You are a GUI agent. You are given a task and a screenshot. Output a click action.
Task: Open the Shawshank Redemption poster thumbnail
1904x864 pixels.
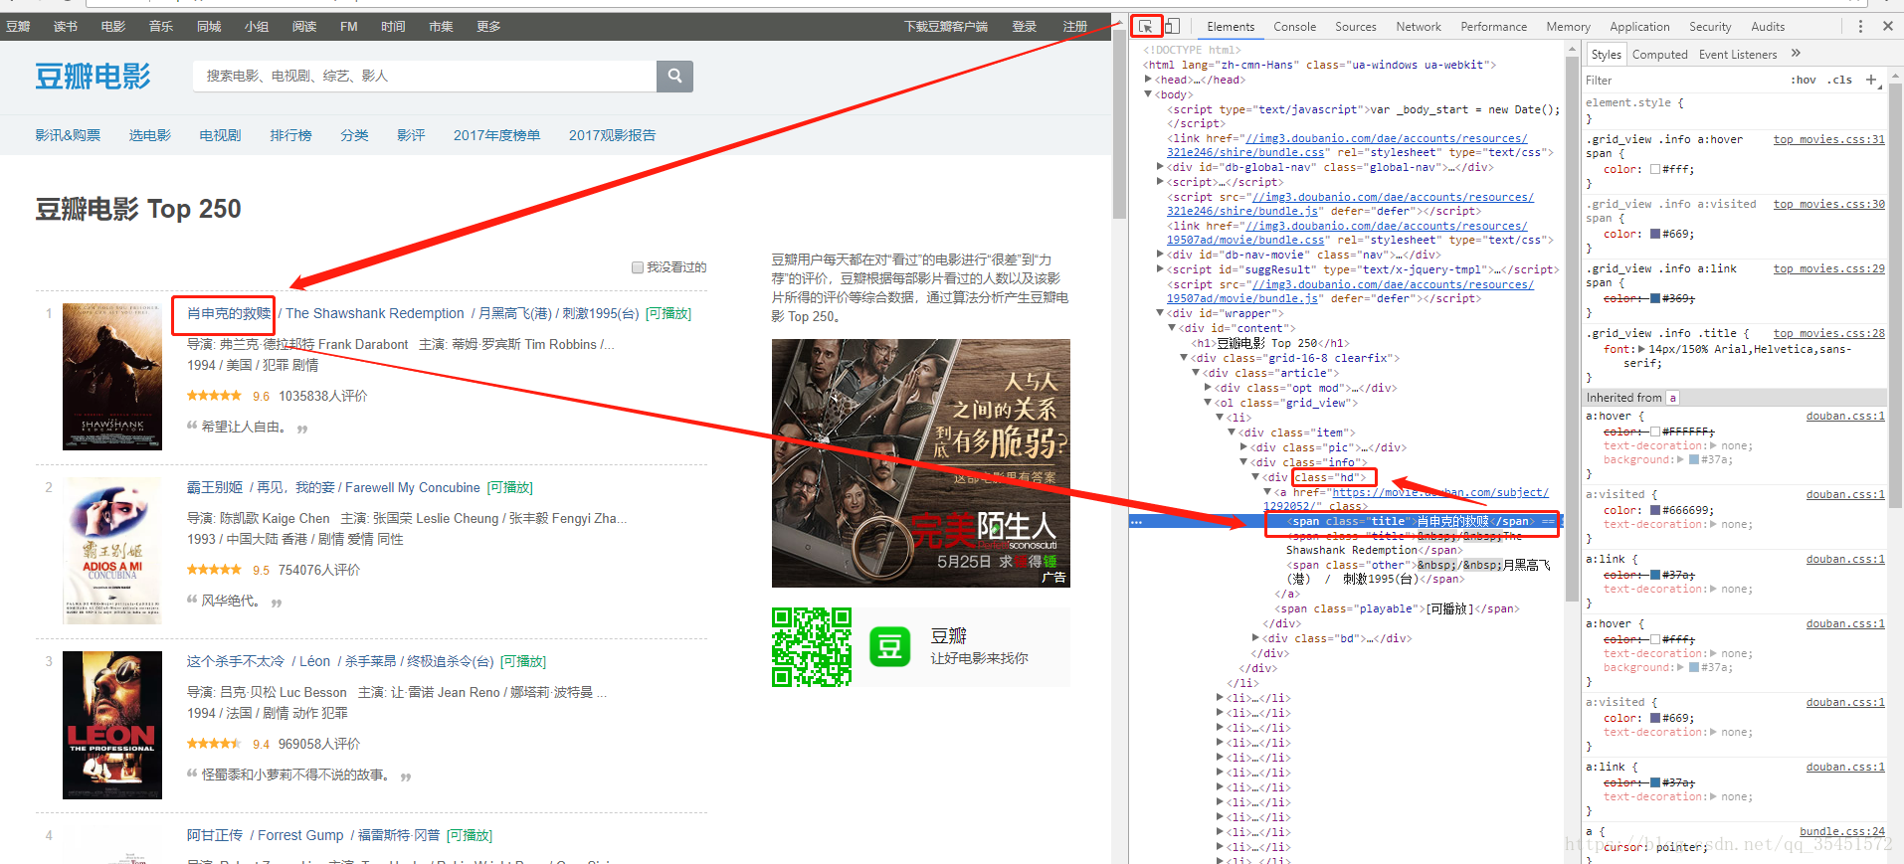pos(112,377)
